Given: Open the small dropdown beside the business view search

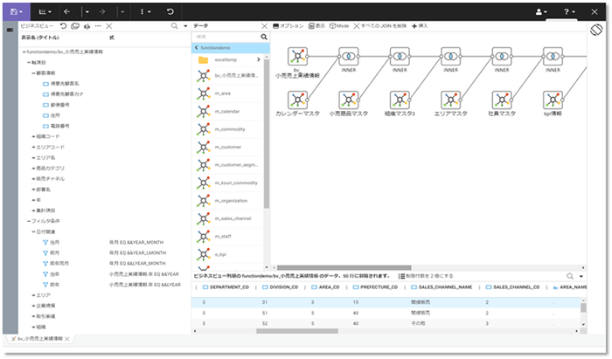Looking at the screenshot, I should (185, 26).
